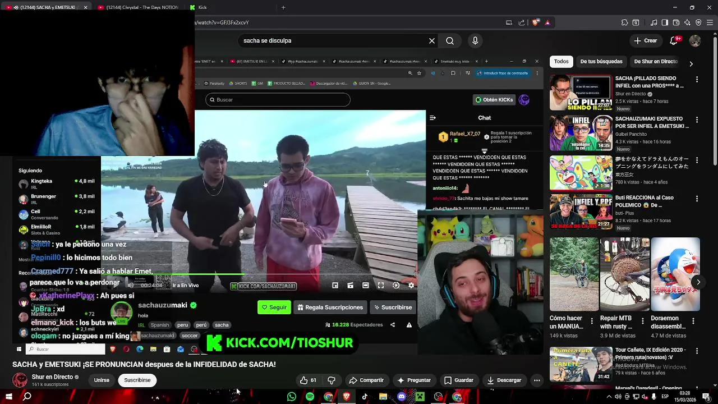This screenshot has width=718, height=404.
Task: Click the YouTube search magnifier button
Action: (x=450, y=40)
